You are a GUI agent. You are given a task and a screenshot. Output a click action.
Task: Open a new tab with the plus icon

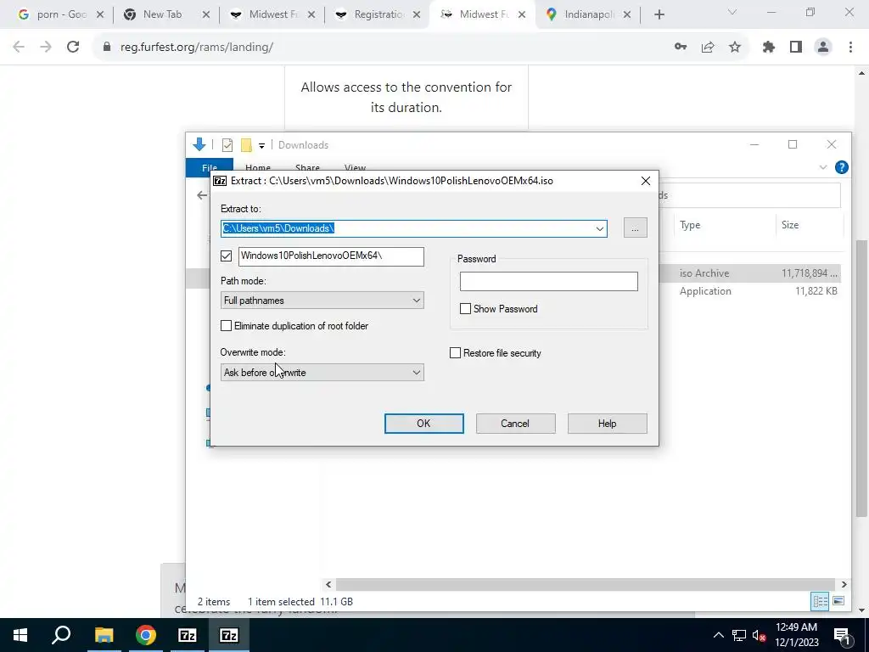pyautogui.click(x=659, y=15)
